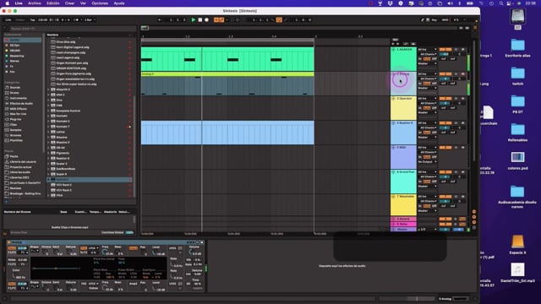The height and width of the screenshot is (304, 541).
Task: Select Efectos de Audio category
Action: coord(21,103)
